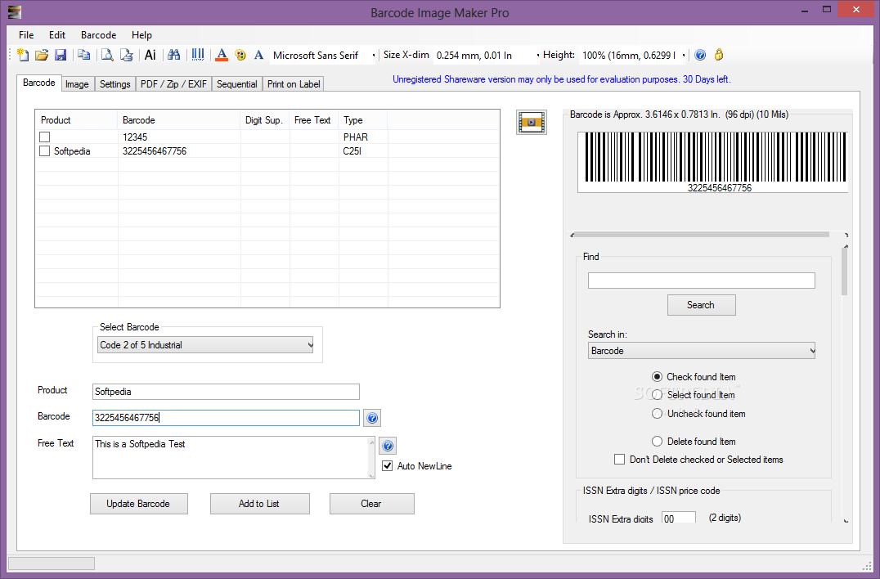Open the Search in Barcode dropdown
Image resolution: width=880 pixels, height=579 pixels.
[x=702, y=351]
